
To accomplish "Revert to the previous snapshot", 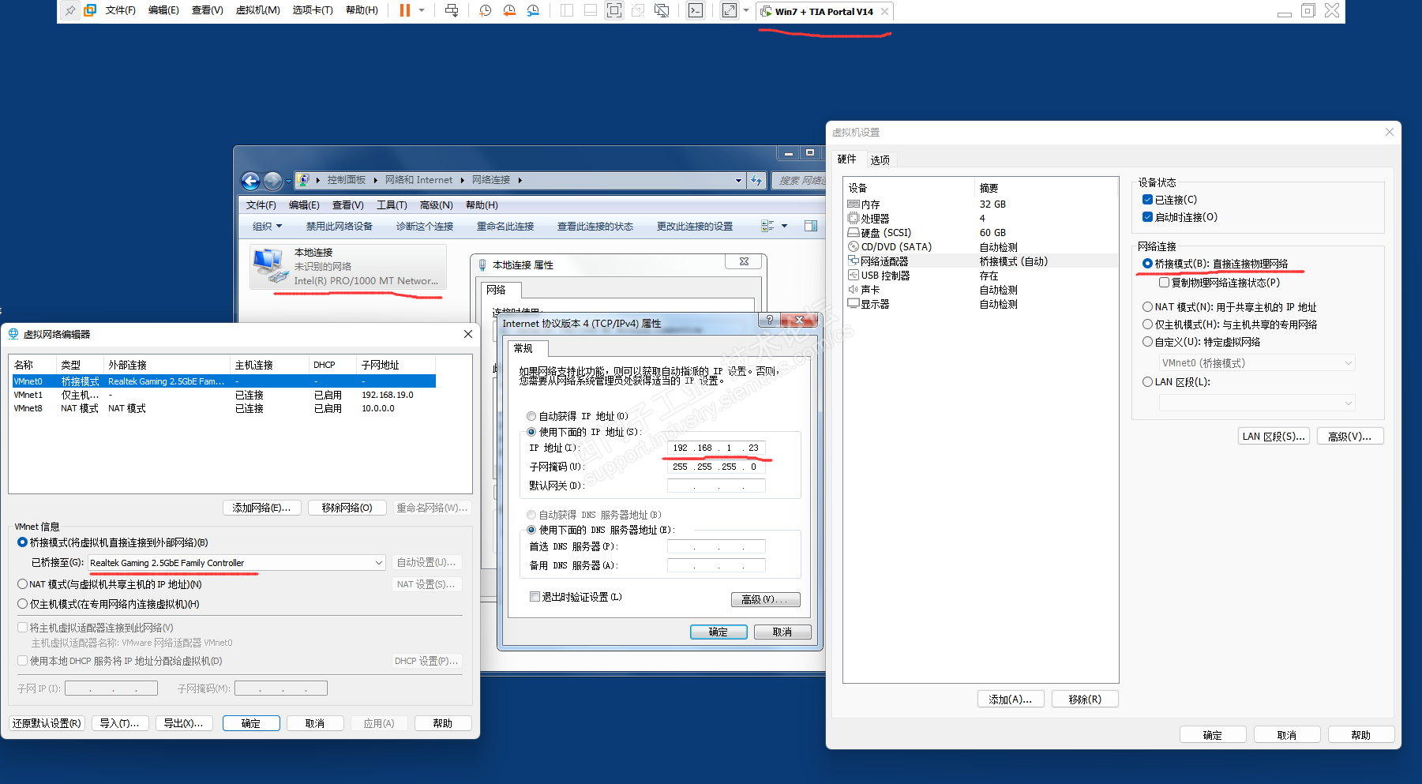I will coord(509,11).
